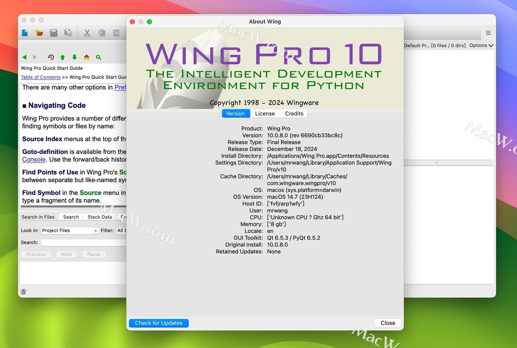Click the Memory ['8 gb'] value
This screenshot has height=348, width=517.
276,224
